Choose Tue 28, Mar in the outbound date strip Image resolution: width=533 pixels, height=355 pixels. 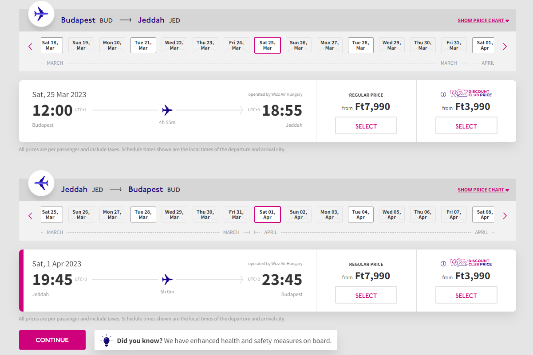click(361, 45)
